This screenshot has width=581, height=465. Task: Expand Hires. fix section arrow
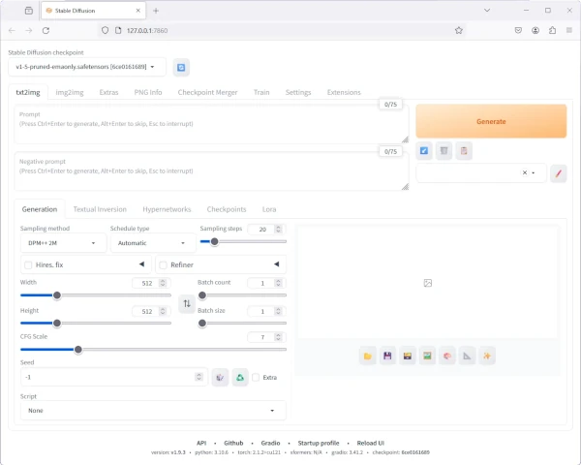(141, 264)
